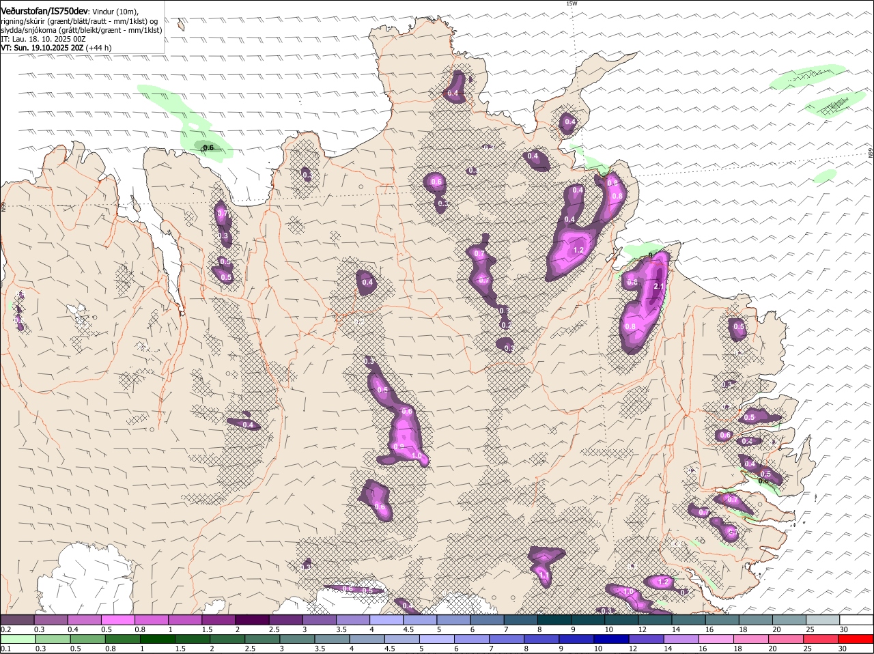This screenshot has width=874, height=654.
Task: Pick the lower legend 10–12 deep blue swatch
Action: 610,639
